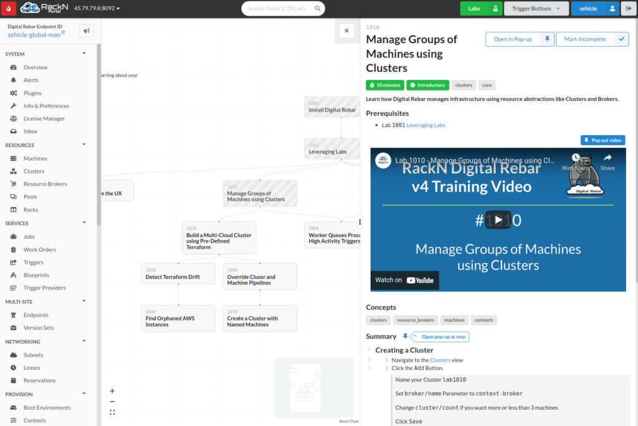Follow the Leveraging Labs prerequisite link

426,125
